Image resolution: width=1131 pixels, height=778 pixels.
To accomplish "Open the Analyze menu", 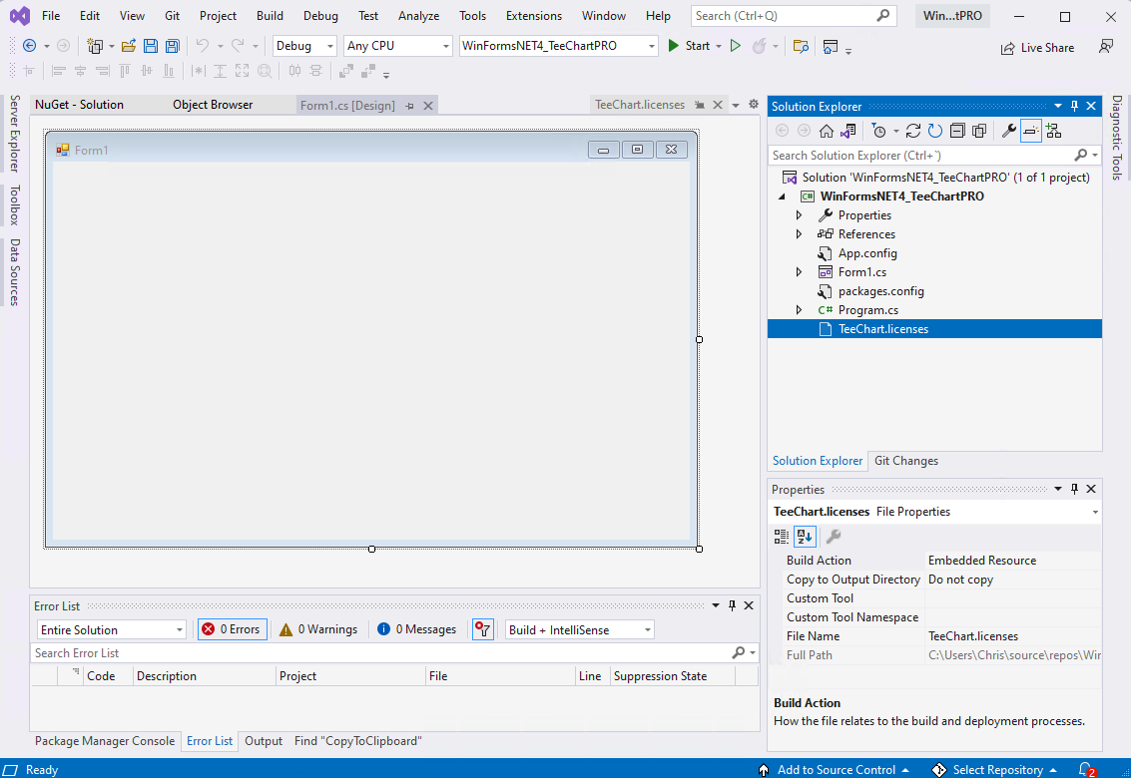I will click(x=418, y=15).
